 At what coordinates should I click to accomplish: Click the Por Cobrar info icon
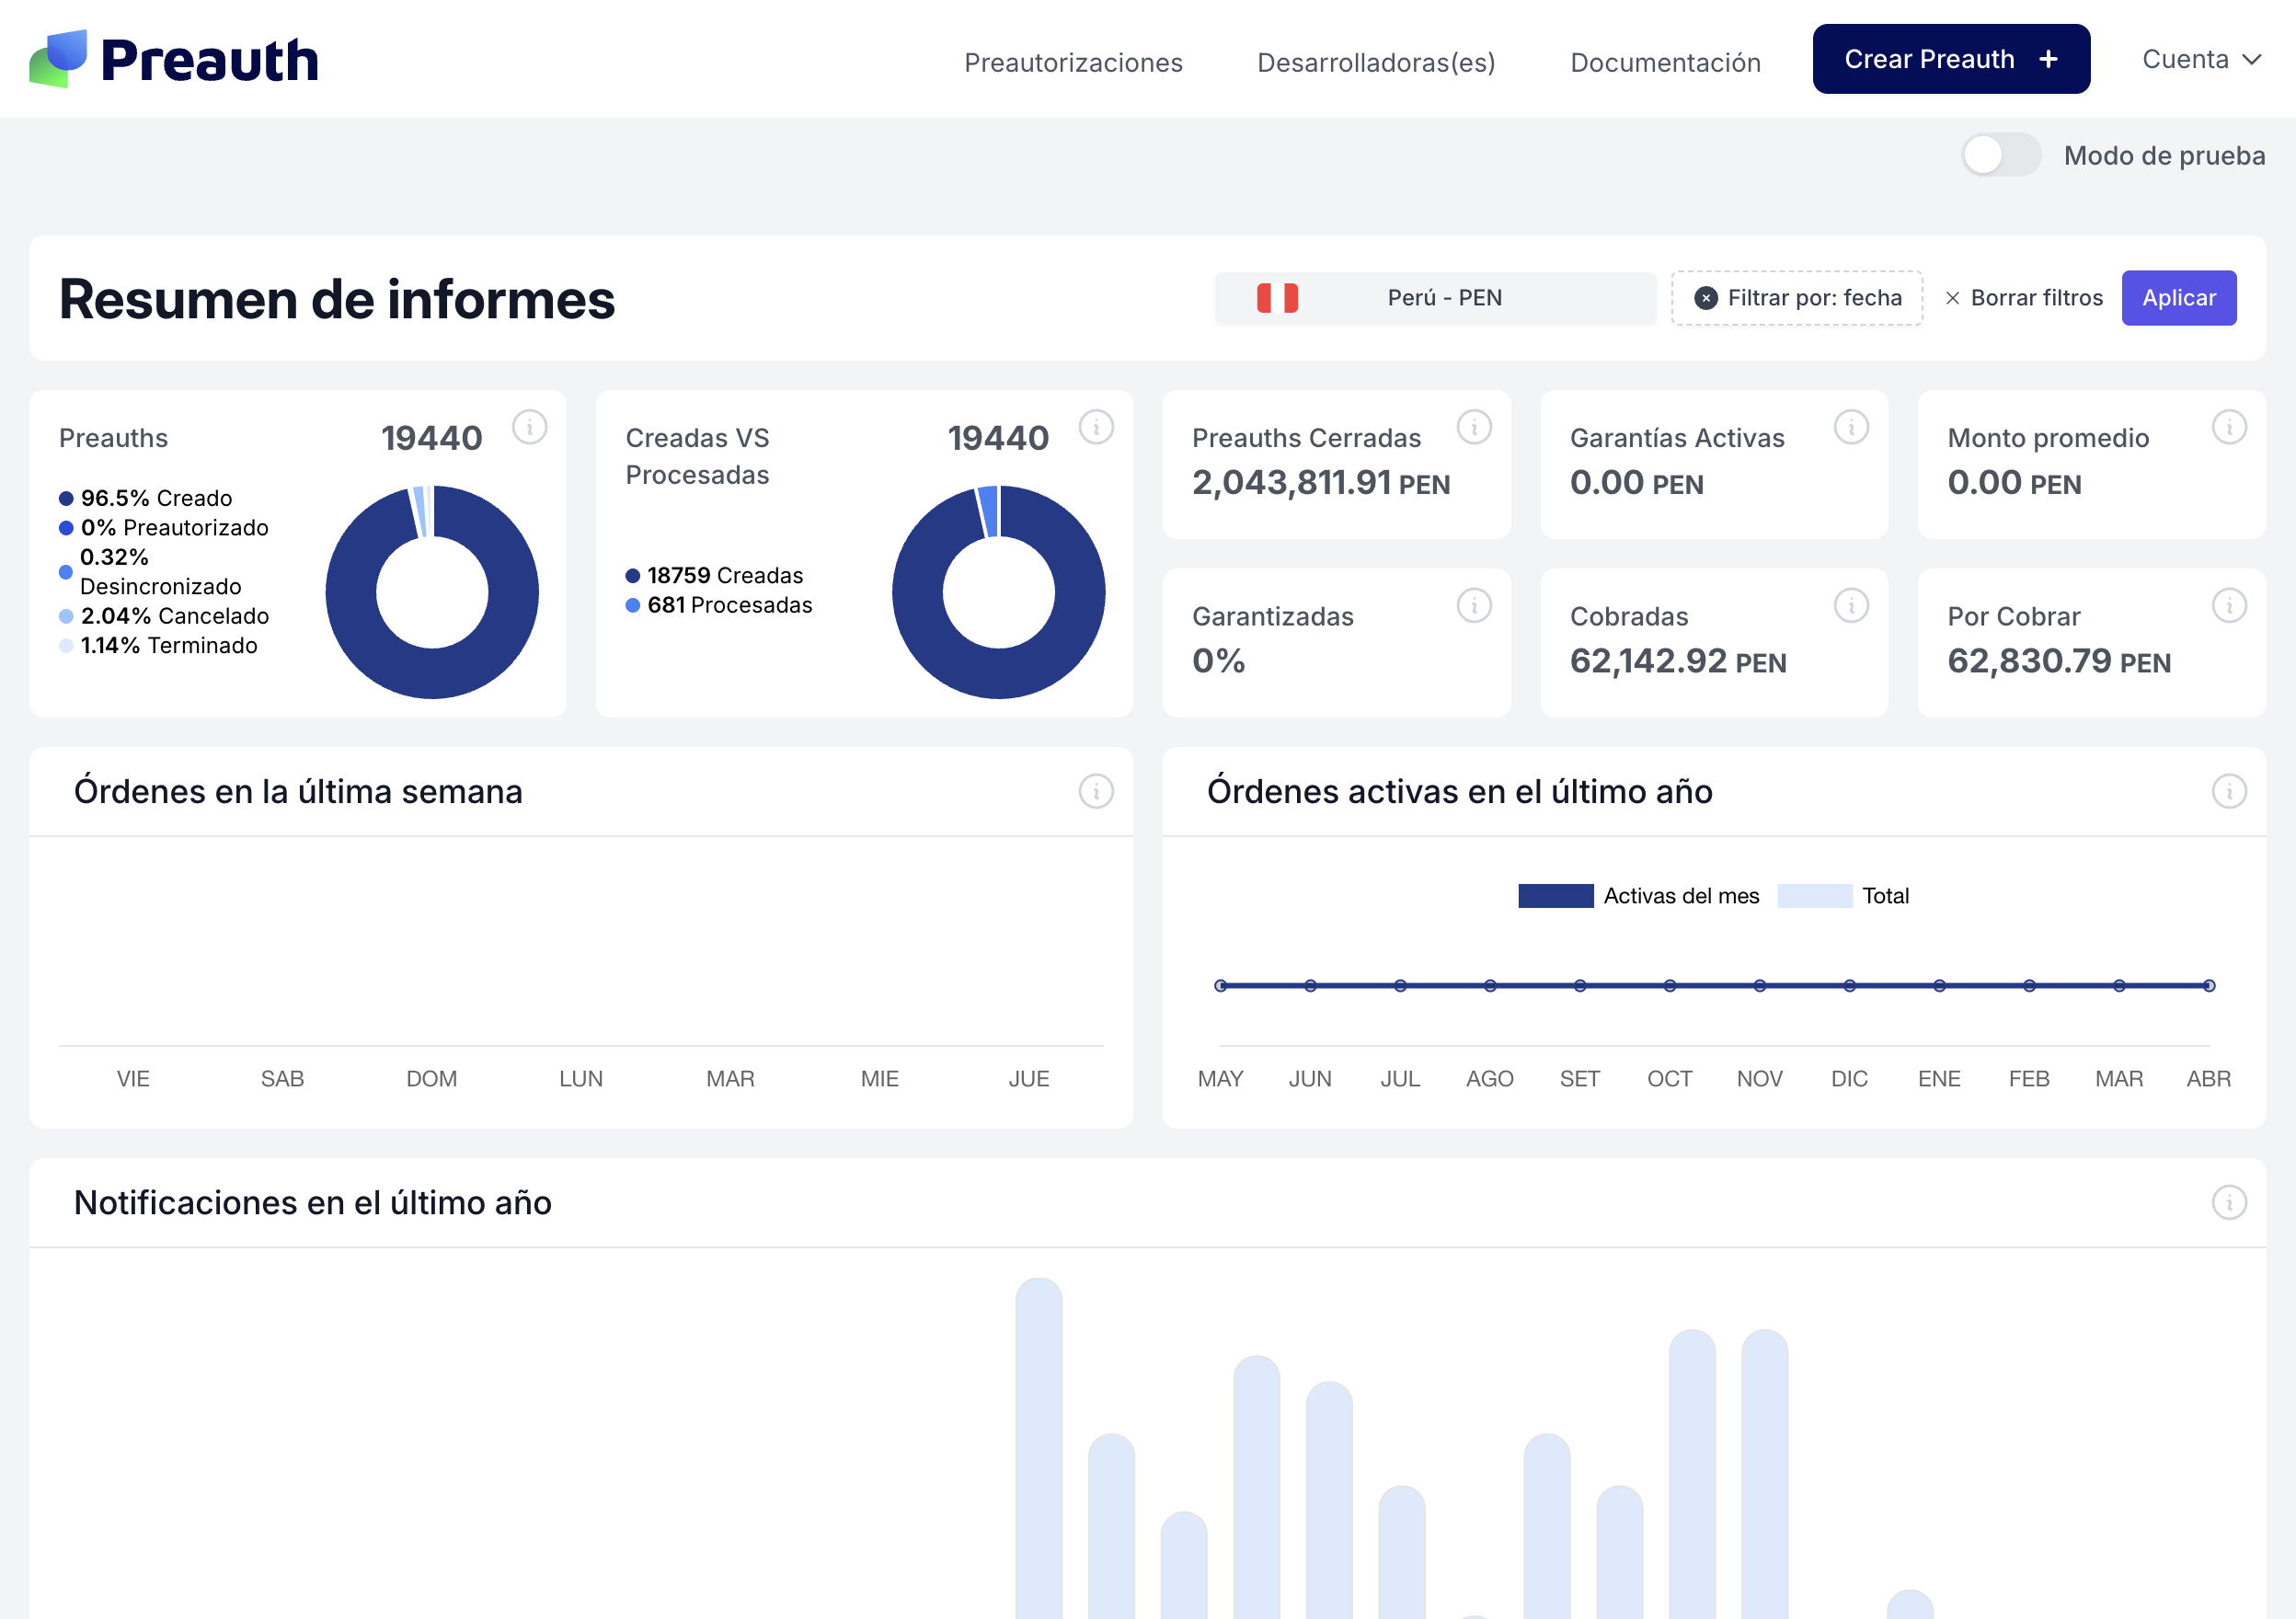[2230, 605]
